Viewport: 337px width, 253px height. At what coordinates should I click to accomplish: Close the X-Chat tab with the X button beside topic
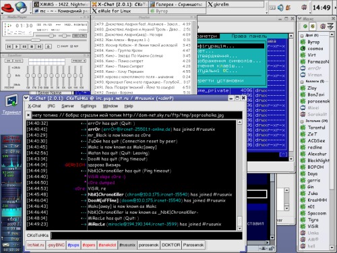click(x=28, y=115)
